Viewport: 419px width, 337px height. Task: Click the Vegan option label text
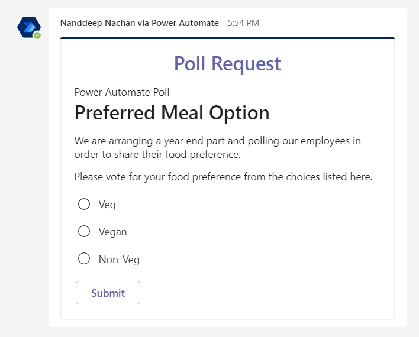click(112, 232)
